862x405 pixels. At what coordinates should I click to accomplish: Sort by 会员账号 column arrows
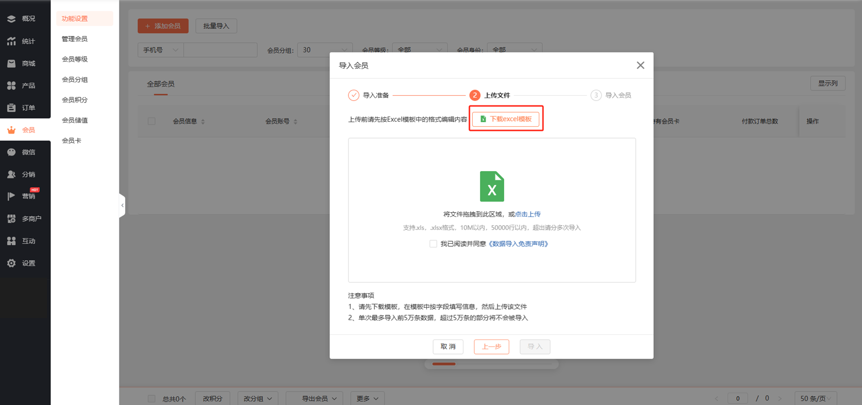pos(295,122)
